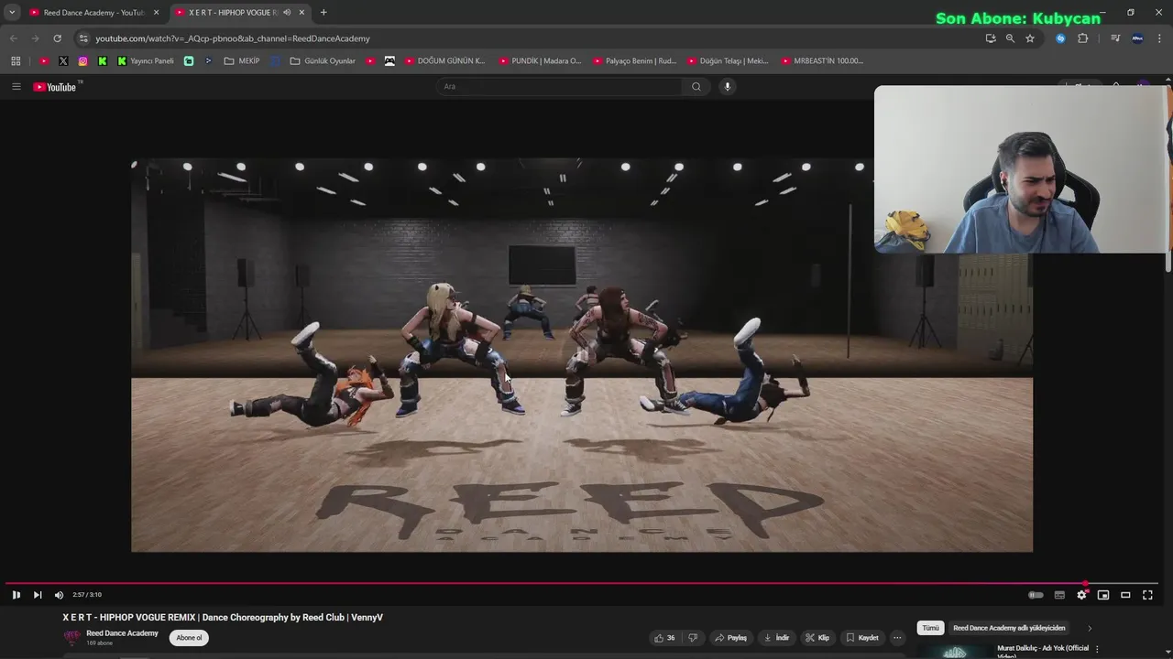
Task: Open the Shazam extension icon
Action: point(1060,38)
